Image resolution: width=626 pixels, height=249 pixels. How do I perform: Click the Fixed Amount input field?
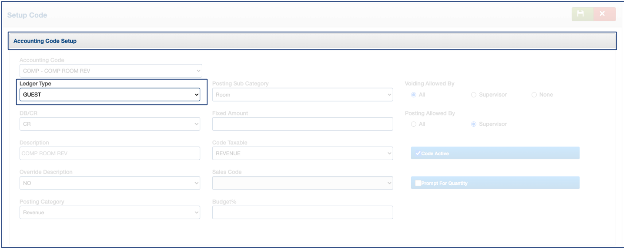tap(302, 124)
